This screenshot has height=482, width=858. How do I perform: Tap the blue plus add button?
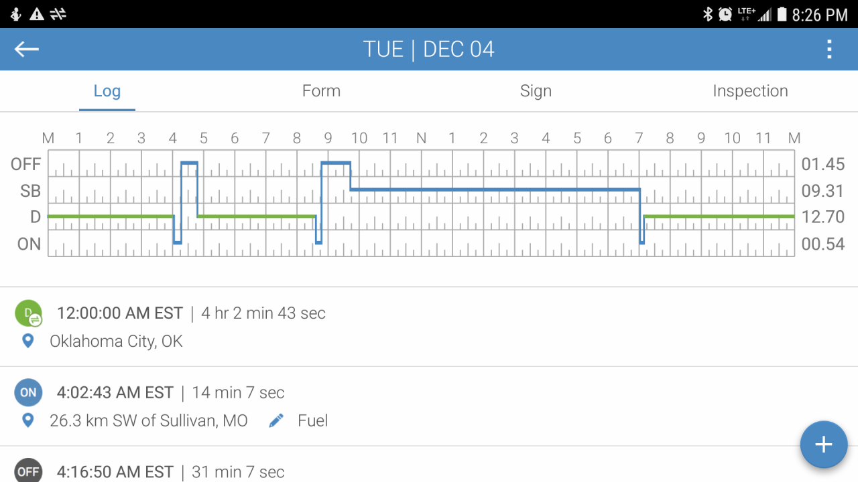pyautogui.click(x=823, y=445)
